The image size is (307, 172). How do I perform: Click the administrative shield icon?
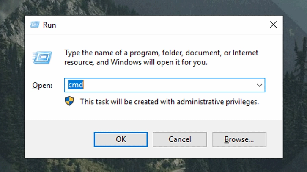69,101
